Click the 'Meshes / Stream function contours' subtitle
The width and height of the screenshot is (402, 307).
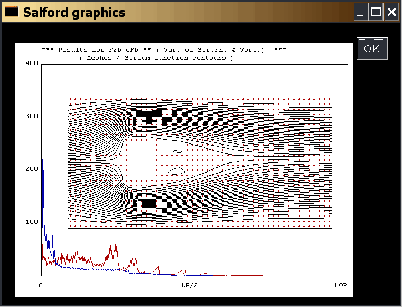(156, 58)
